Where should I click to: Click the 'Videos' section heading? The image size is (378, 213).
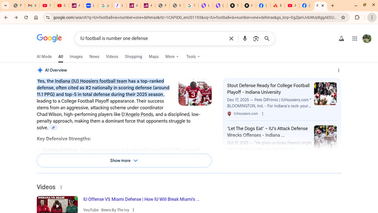(x=46, y=187)
